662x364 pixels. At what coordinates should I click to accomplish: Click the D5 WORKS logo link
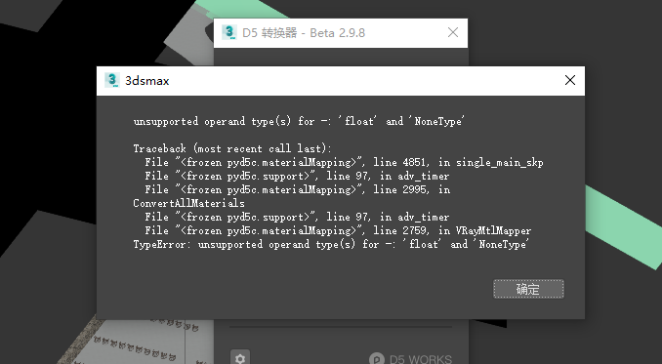point(410,359)
